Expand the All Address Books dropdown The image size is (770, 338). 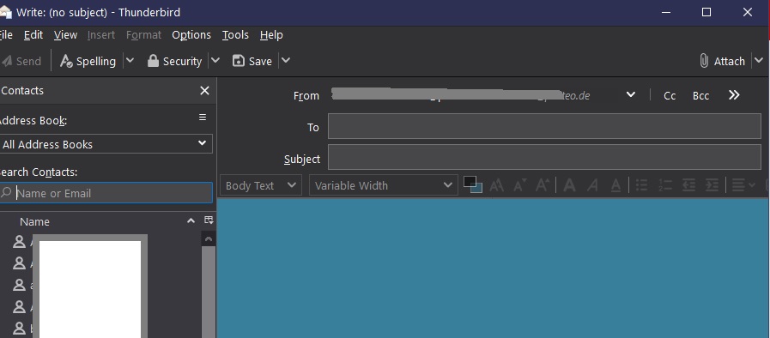click(106, 144)
